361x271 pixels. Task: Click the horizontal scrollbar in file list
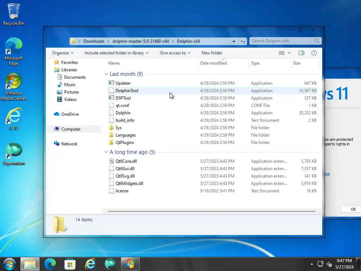[212, 211]
